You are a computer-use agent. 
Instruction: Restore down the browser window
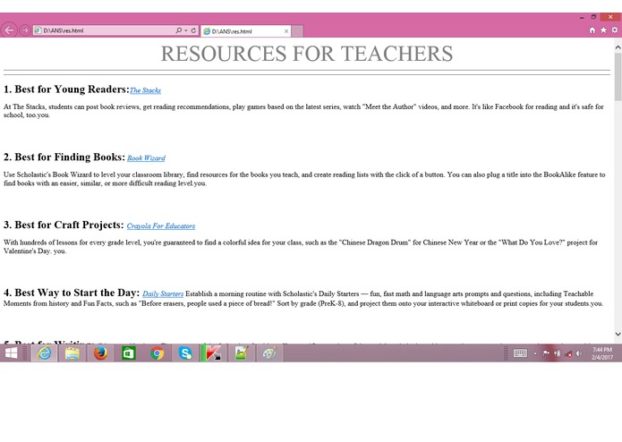pyautogui.click(x=593, y=17)
